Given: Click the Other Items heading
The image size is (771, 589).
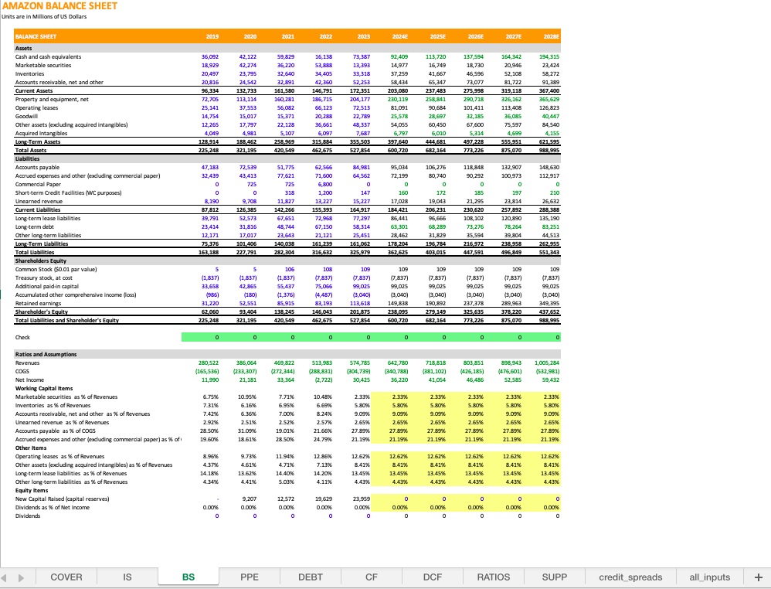Looking at the screenshot, I should [30, 448].
